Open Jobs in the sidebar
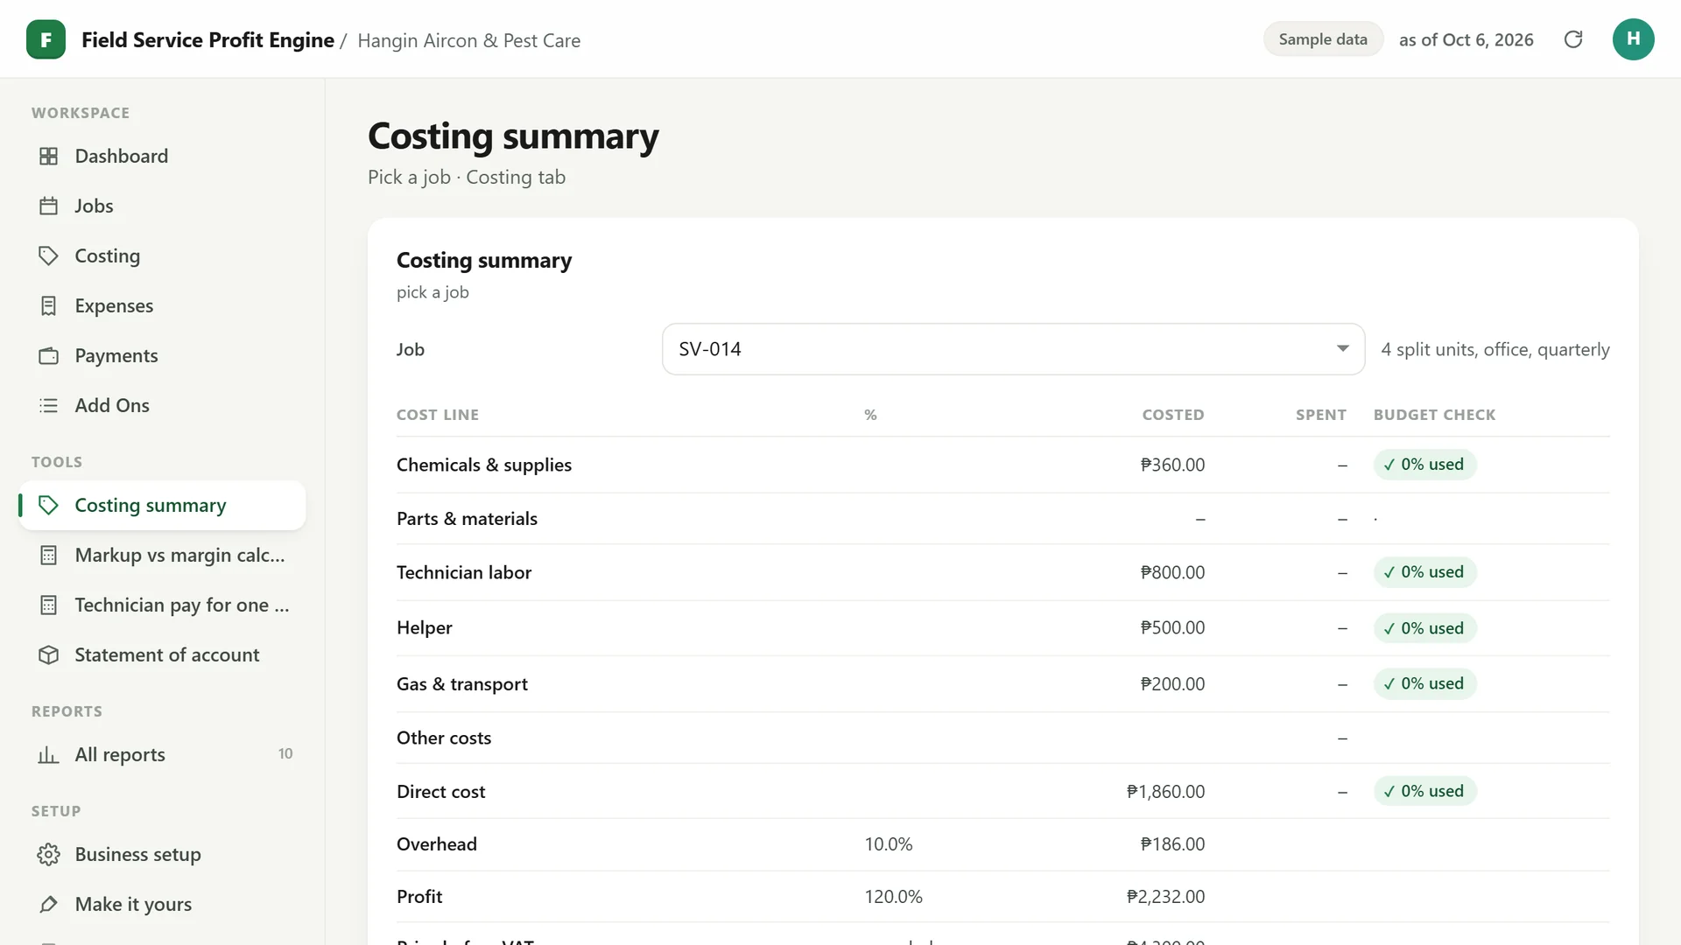 [x=162, y=206]
